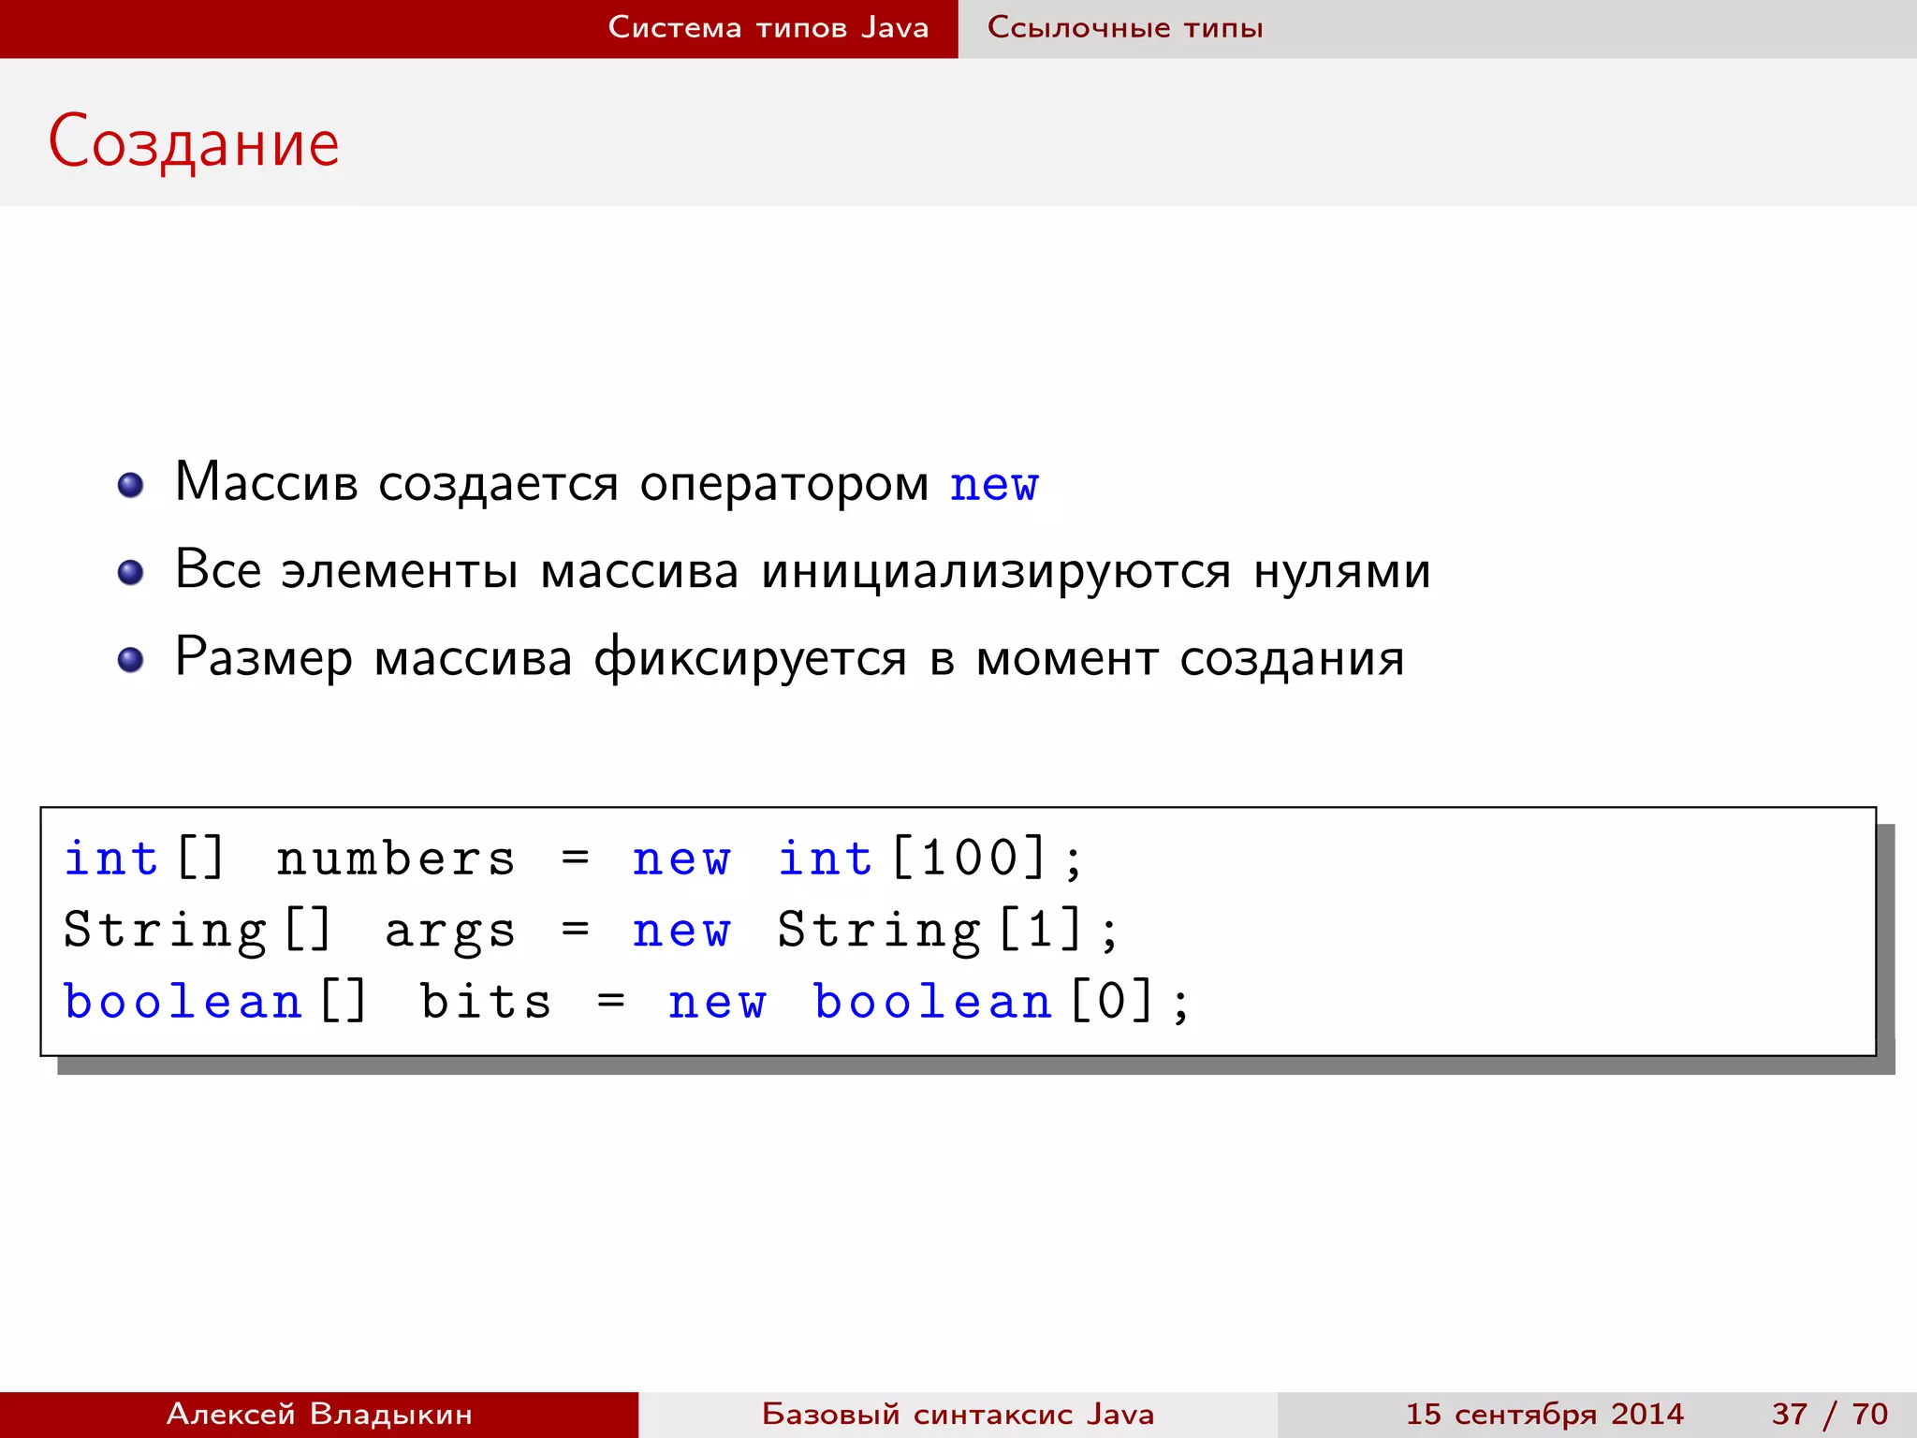
Task: Click footer title 'Базовый синтаксис Java'
Action: tap(958, 1414)
